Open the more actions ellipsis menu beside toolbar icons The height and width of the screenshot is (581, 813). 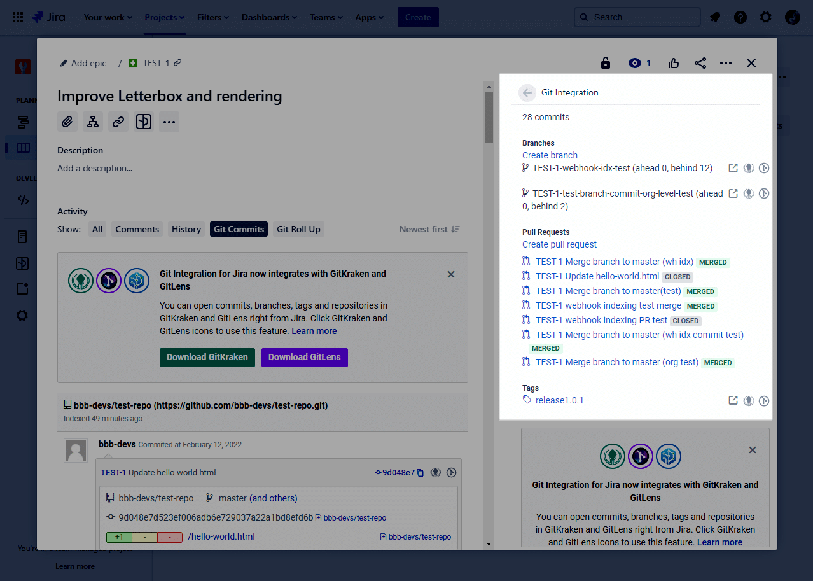pyautogui.click(x=169, y=122)
